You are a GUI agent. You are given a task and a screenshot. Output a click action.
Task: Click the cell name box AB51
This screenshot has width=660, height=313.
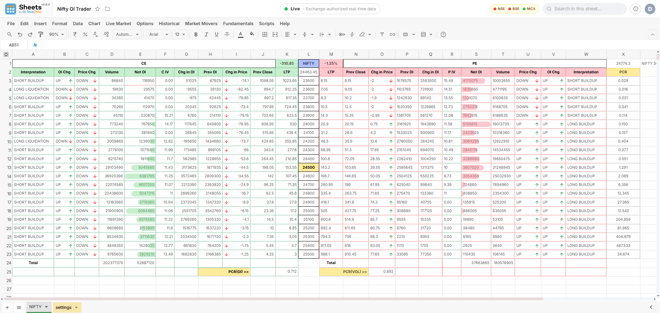14,45
